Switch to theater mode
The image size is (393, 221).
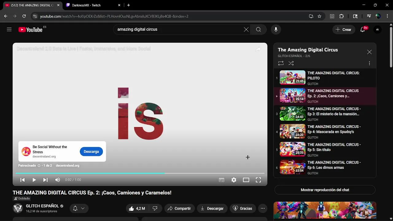coord(246,180)
